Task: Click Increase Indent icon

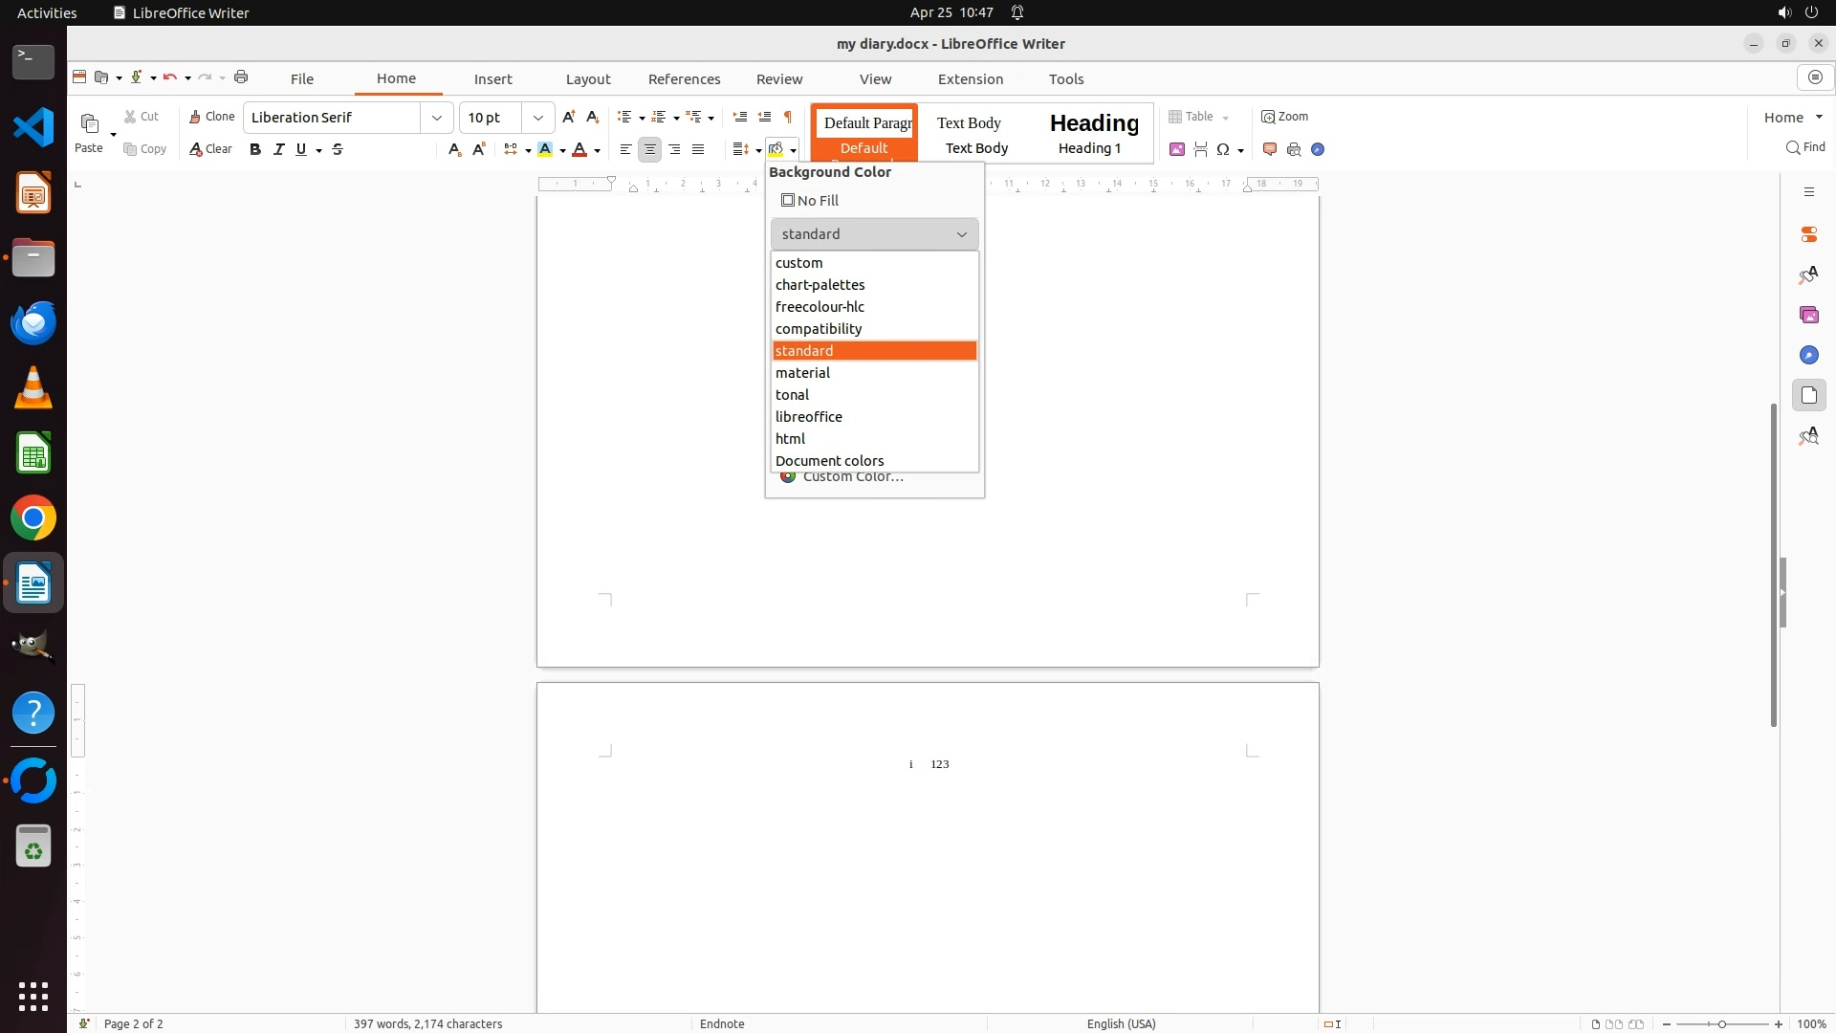Action: click(x=739, y=117)
